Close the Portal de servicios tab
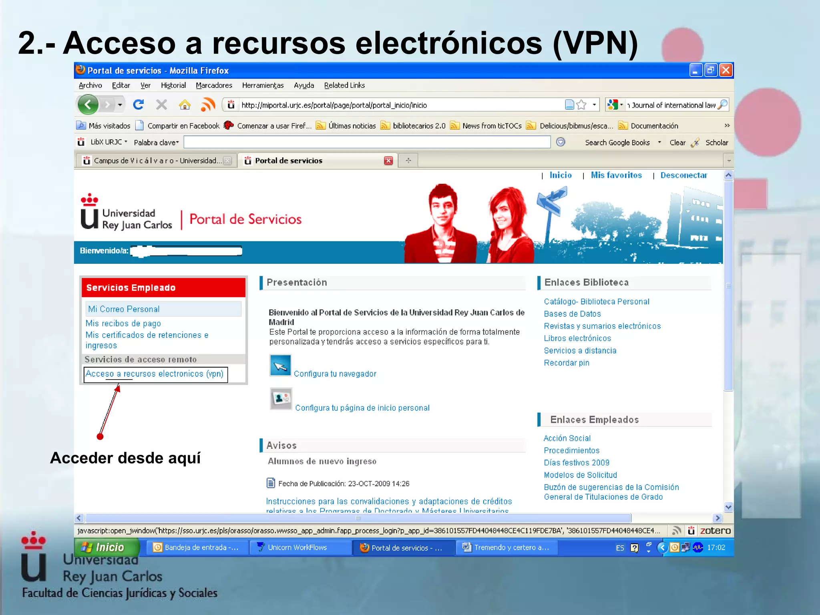Image resolution: width=820 pixels, height=615 pixels. coord(388,161)
